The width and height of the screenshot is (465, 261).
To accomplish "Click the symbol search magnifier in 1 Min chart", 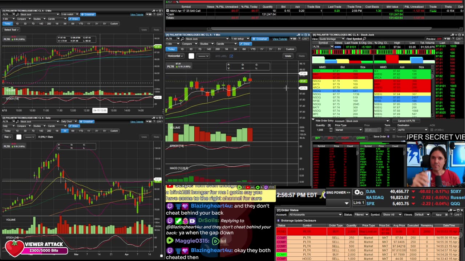I will click(182, 39).
